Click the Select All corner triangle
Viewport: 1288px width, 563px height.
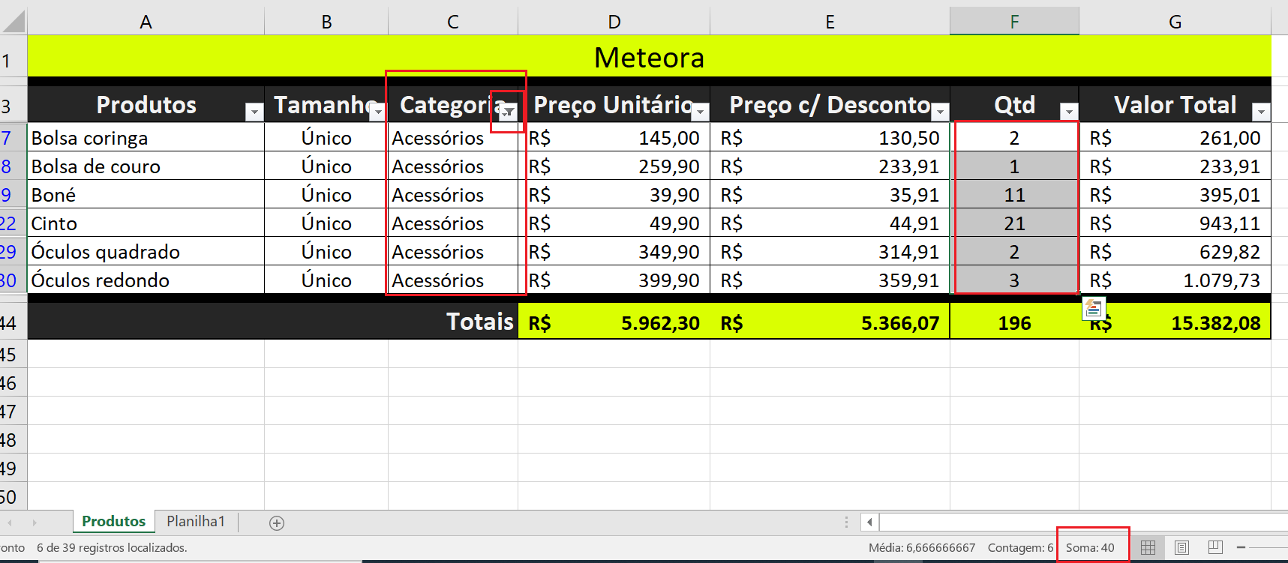[x=14, y=22]
